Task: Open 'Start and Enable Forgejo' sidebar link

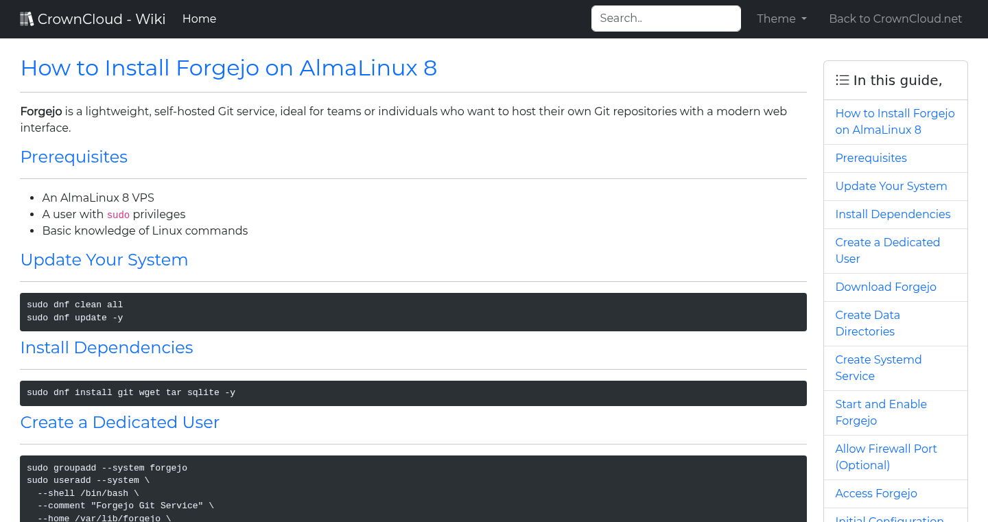Action: coord(881,412)
